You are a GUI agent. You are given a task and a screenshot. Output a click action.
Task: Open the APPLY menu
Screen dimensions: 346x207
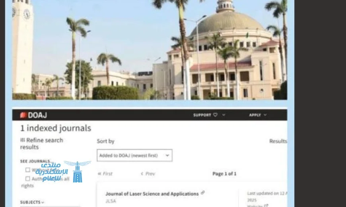255,115
